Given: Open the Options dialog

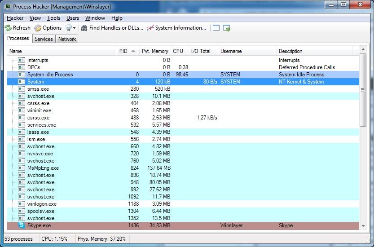Looking at the screenshot, I should click(48, 28).
